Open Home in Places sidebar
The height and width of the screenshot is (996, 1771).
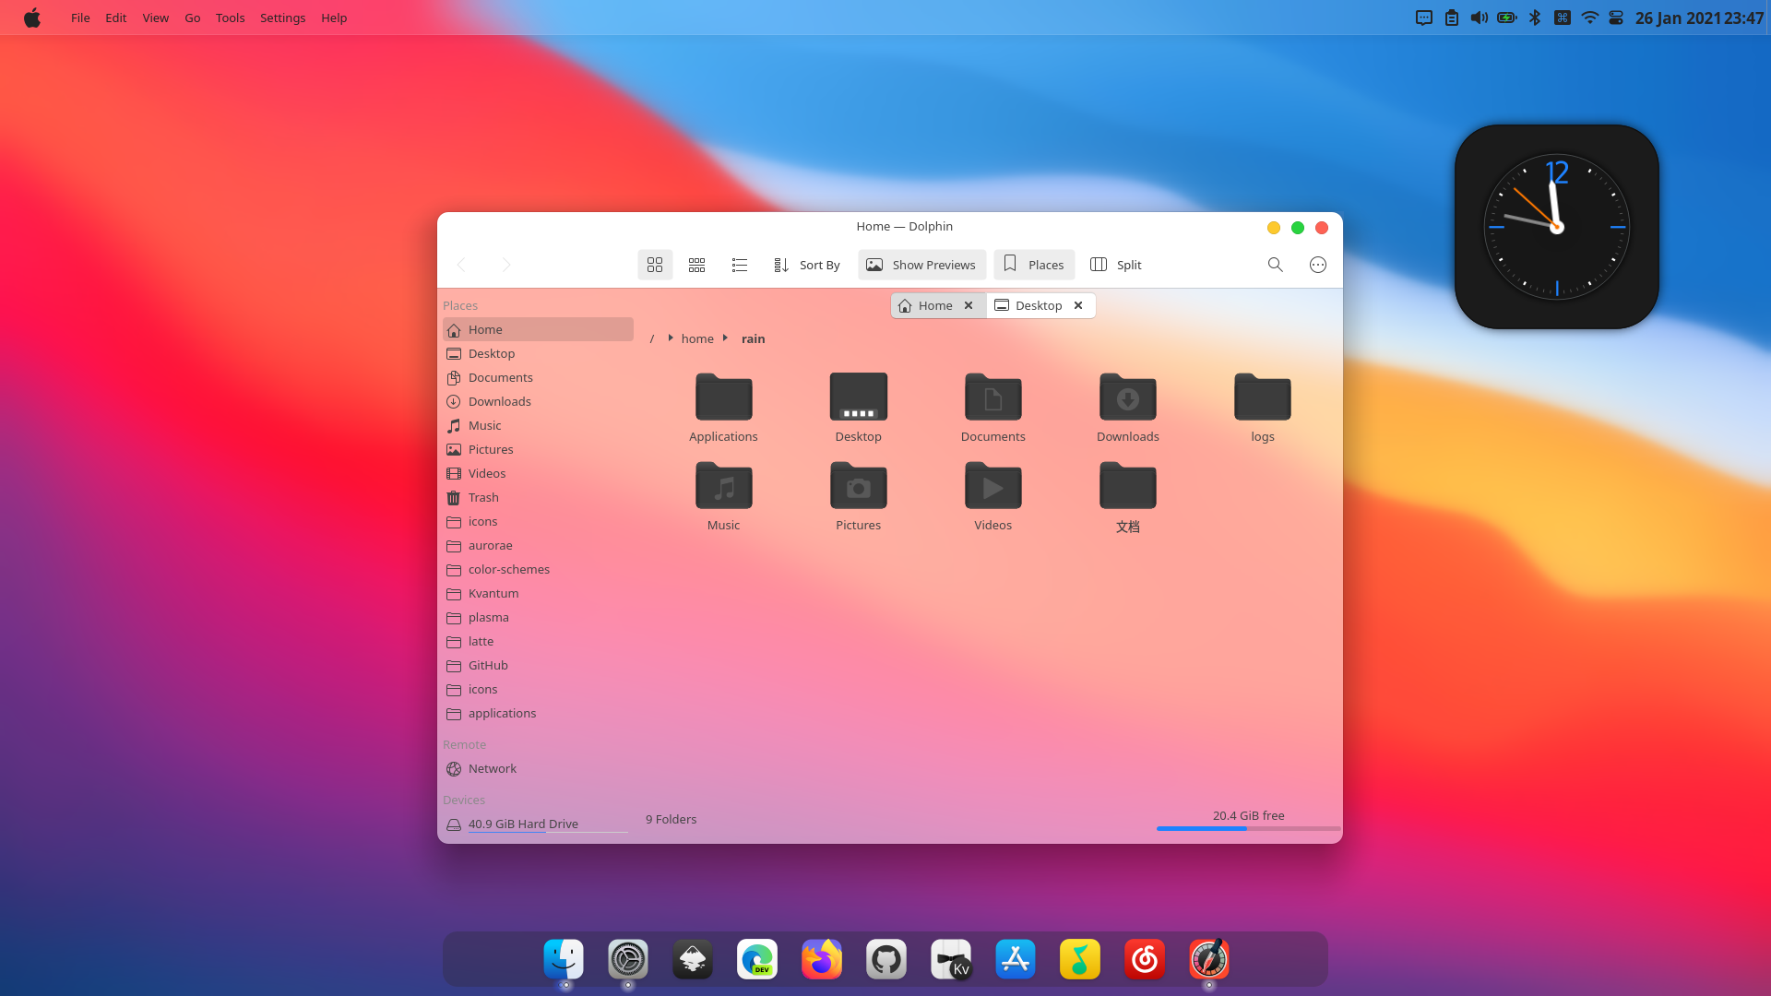click(x=538, y=329)
